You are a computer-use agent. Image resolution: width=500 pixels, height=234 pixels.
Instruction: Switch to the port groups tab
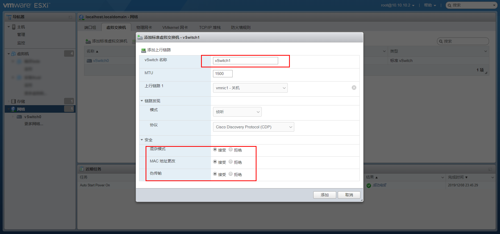tap(90, 27)
